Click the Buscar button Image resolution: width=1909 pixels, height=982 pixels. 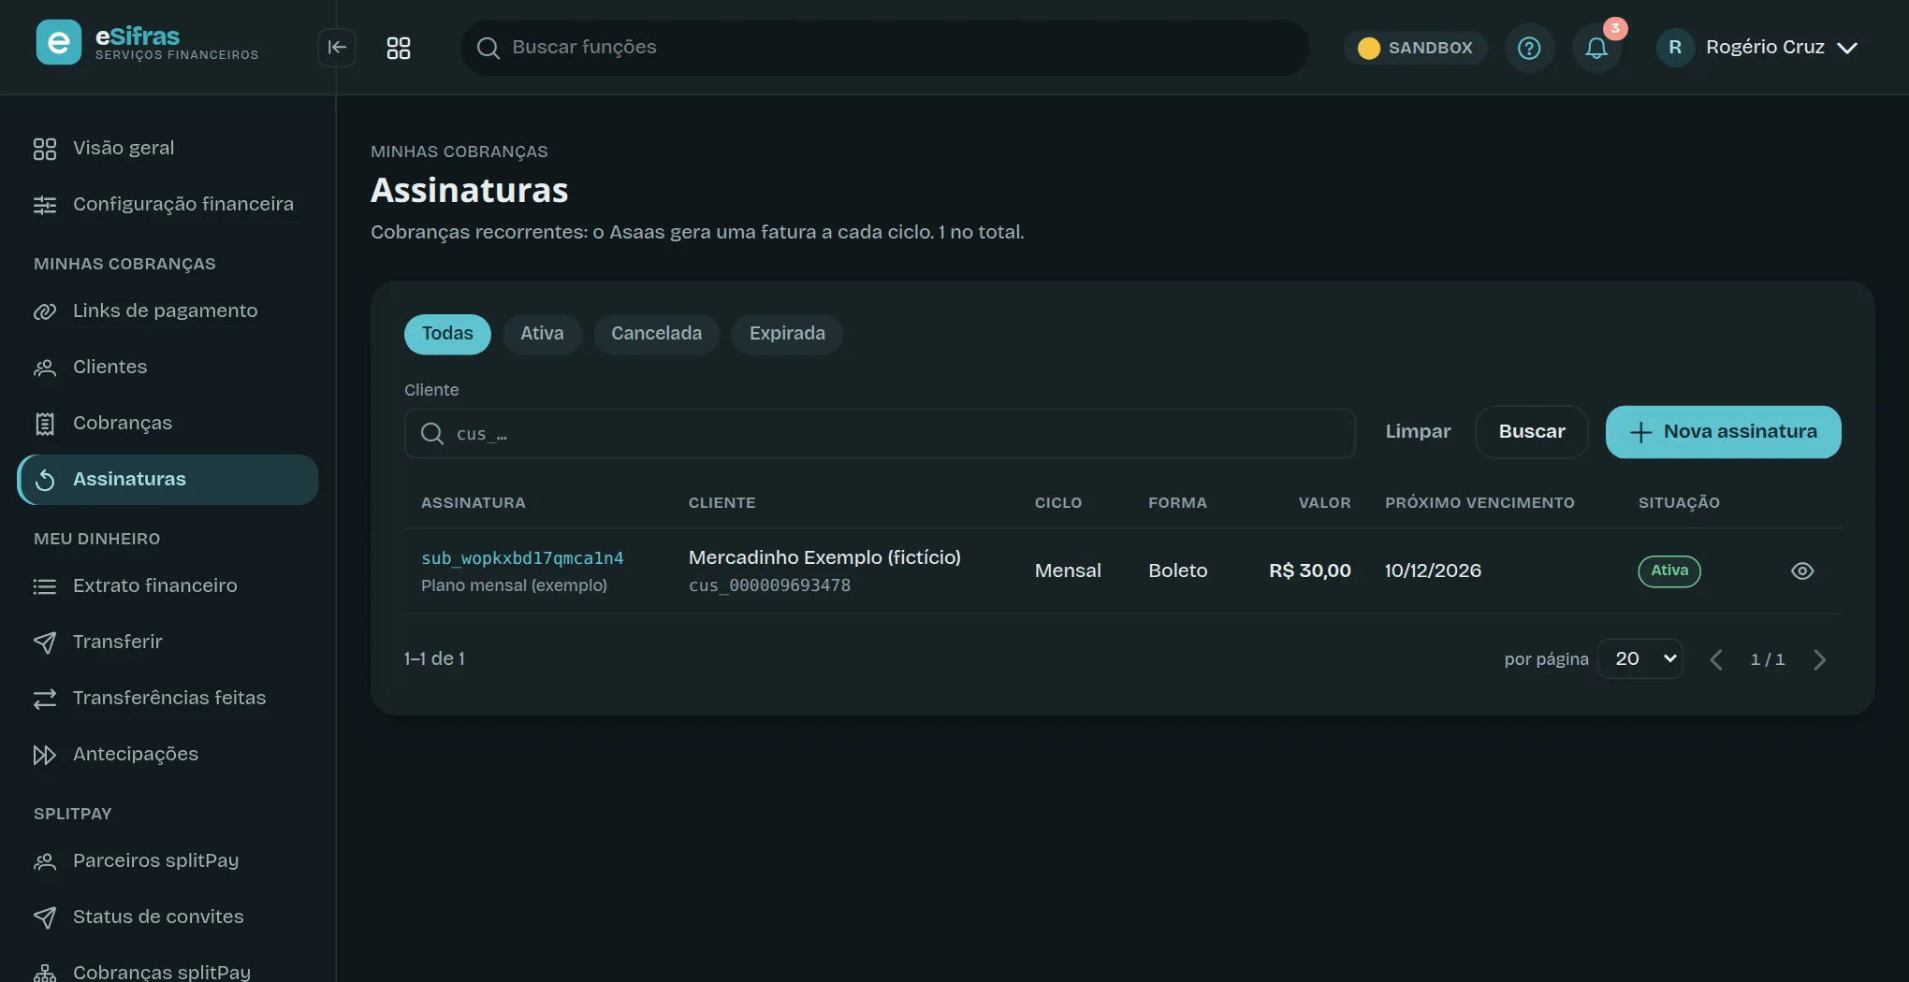(1532, 432)
